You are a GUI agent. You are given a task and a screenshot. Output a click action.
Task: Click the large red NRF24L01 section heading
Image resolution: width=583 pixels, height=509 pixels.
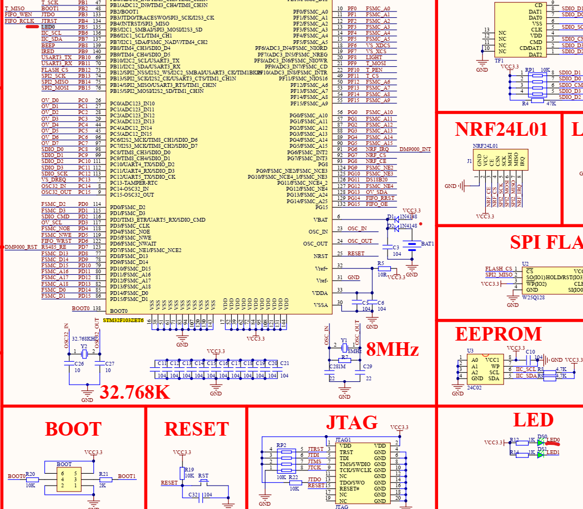[x=501, y=129]
